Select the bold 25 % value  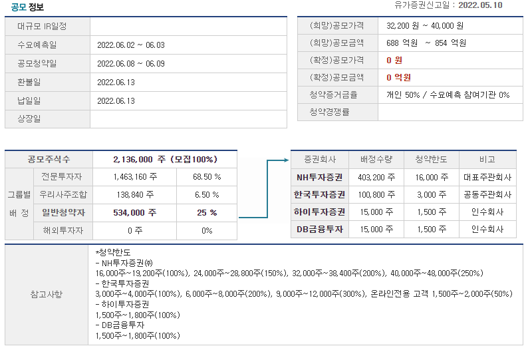pos(207,212)
